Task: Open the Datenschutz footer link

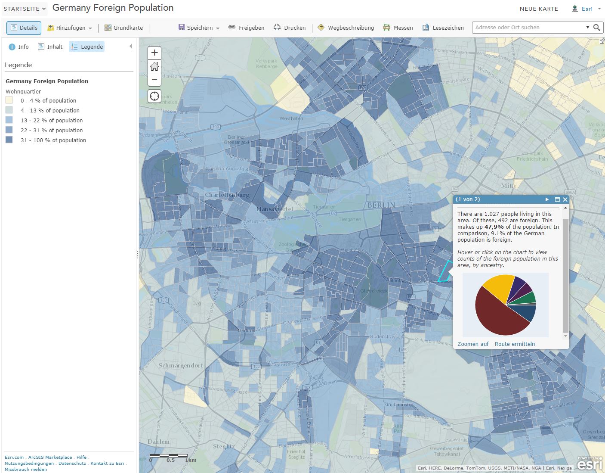Action: point(72,464)
